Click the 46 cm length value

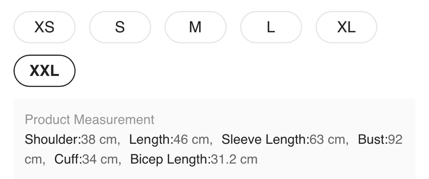193,139
